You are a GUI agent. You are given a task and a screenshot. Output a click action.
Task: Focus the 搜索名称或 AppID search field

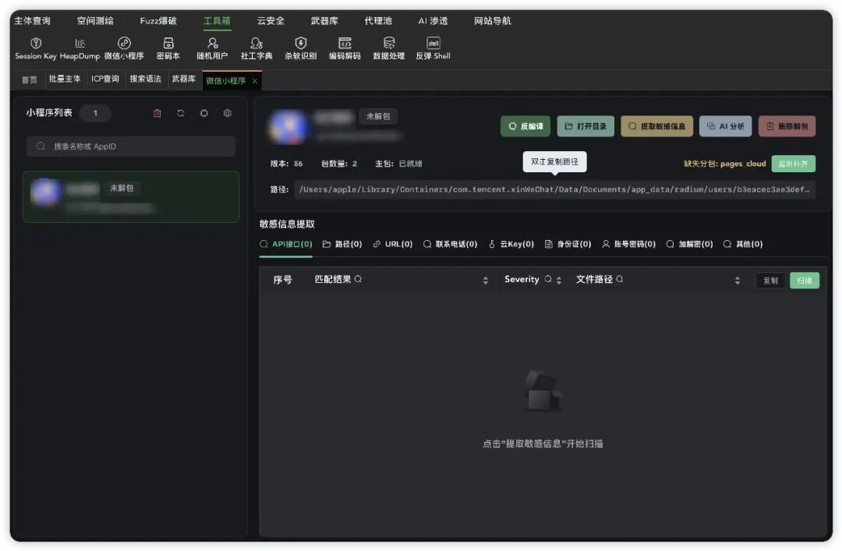pos(130,146)
